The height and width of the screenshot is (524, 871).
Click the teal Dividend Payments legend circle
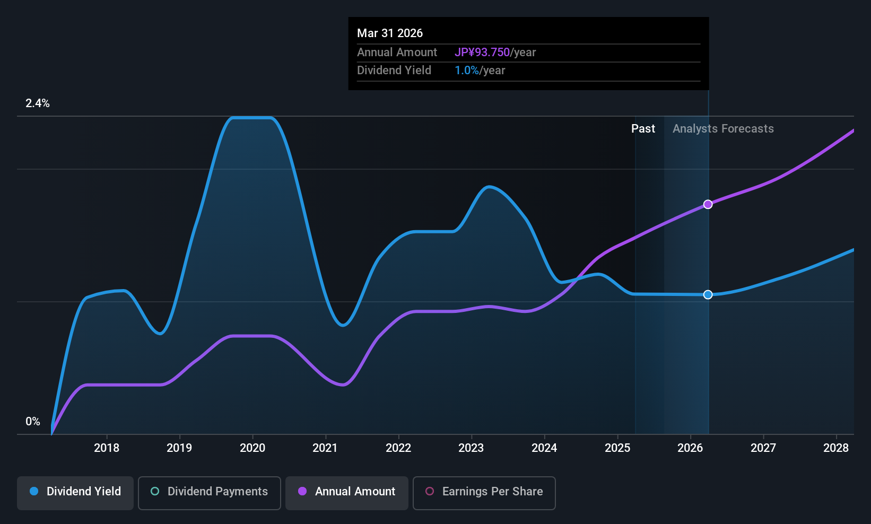(x=155, y=491)
